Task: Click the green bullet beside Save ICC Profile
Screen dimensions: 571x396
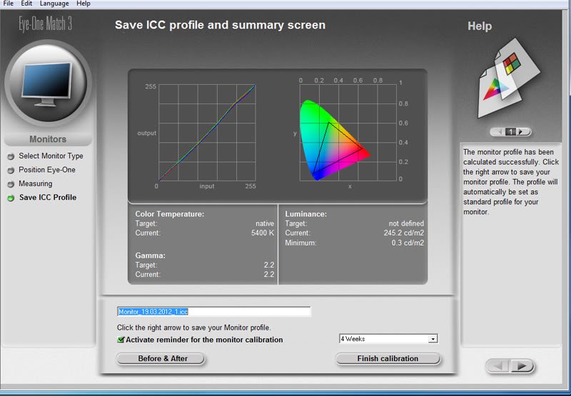Action: pyautogui.click(x=11, y=198)
